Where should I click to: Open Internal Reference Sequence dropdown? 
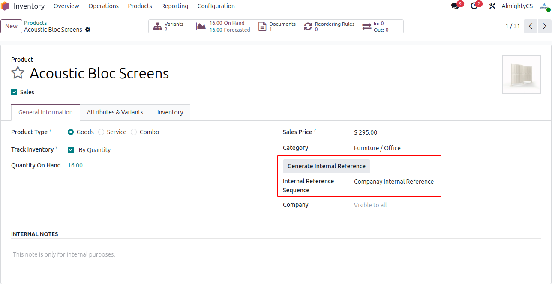394,182
